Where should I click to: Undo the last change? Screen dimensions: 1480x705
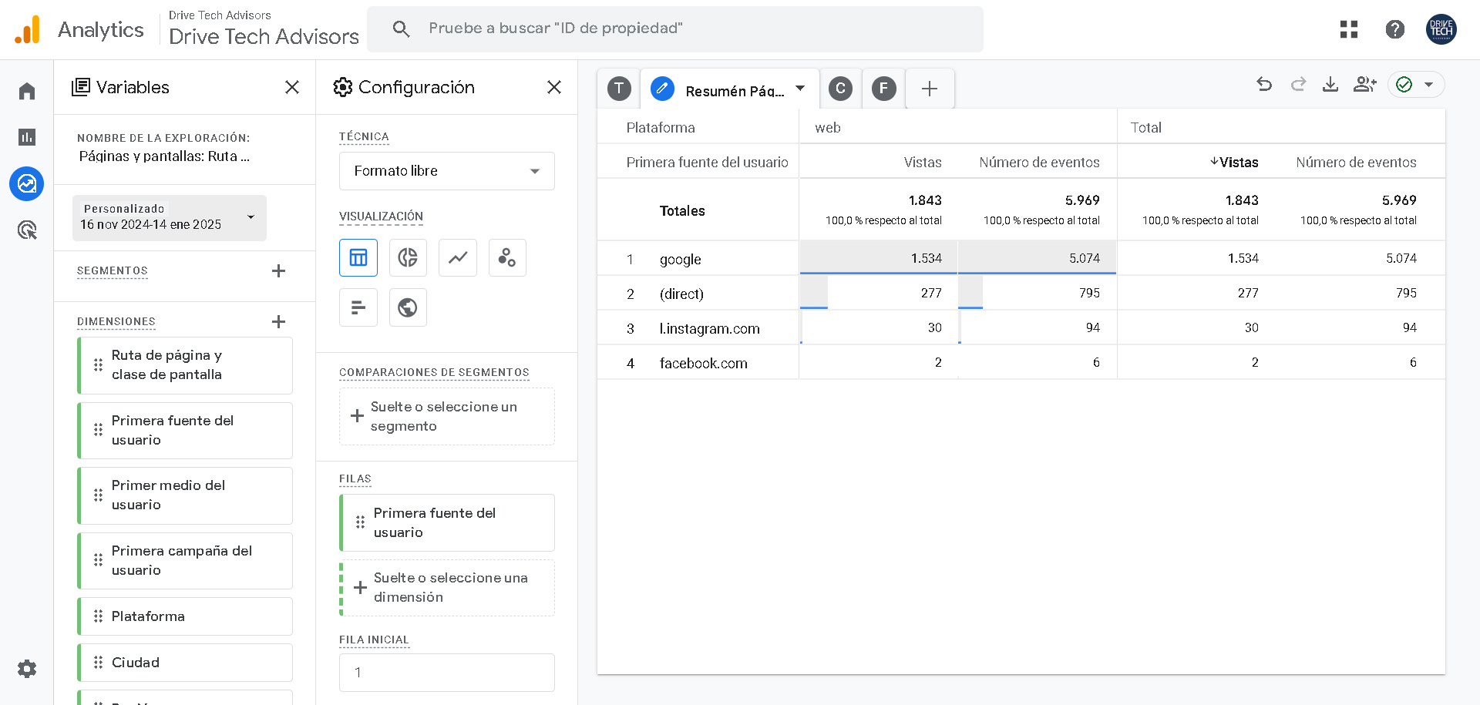(1264, 84)
